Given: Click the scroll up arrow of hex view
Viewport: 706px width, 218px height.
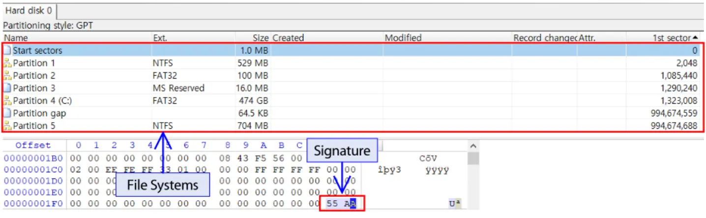Looking at the screenshot, I should (x=473, y=146).
